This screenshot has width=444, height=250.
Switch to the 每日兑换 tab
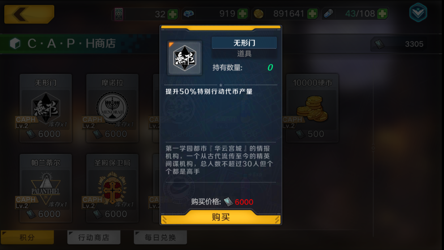(160, 237)
